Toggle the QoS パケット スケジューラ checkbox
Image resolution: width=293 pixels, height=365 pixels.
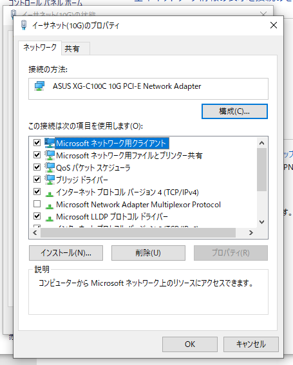37,167
